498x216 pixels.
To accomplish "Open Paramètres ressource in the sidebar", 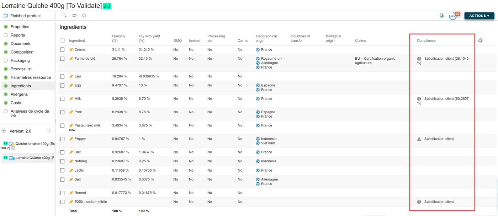I will 31,77.
